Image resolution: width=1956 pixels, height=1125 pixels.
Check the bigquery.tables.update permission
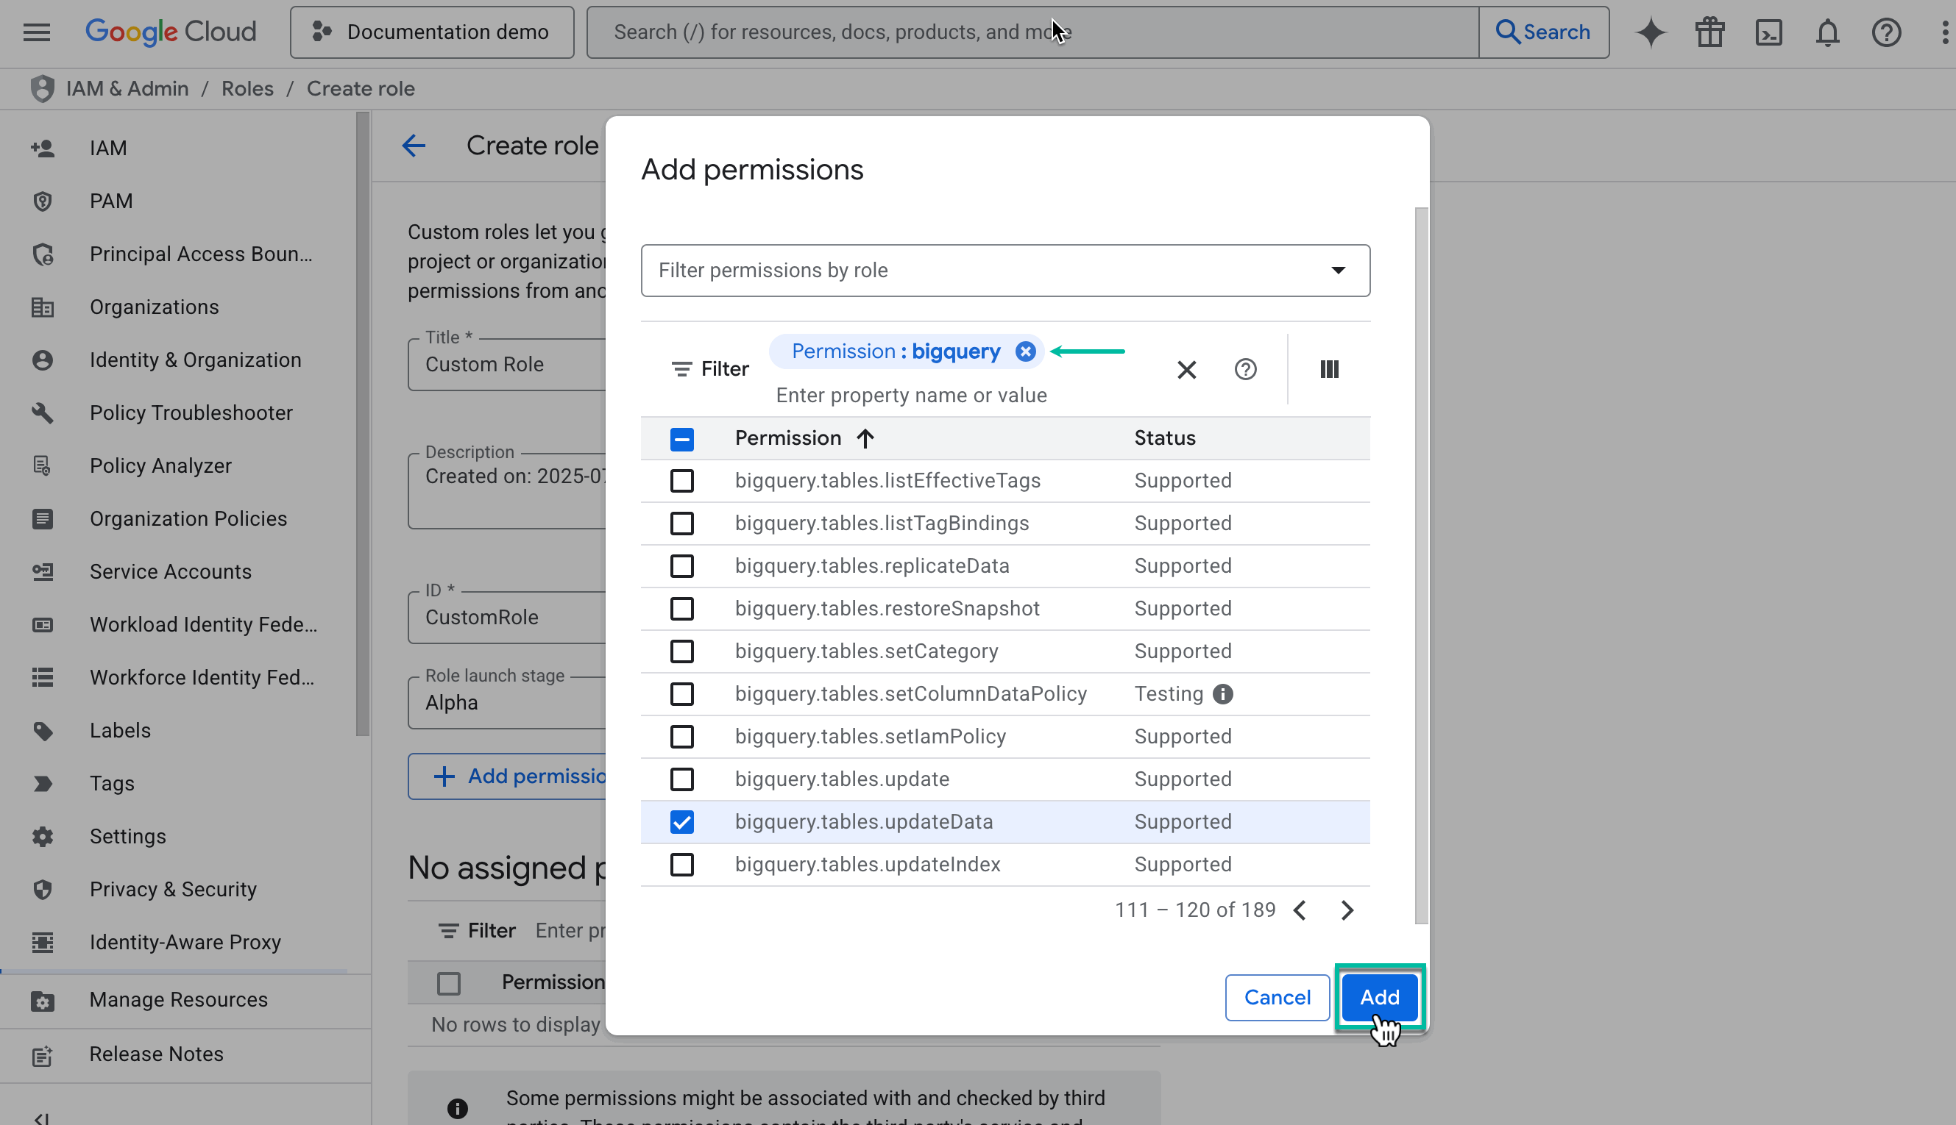click(x=681, y=779)
